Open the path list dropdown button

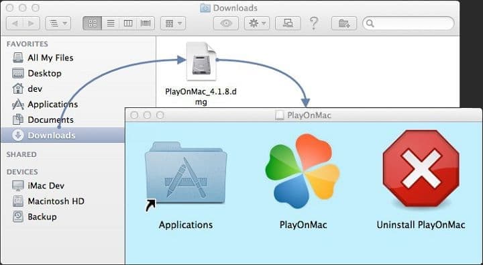tap(58, 23)
